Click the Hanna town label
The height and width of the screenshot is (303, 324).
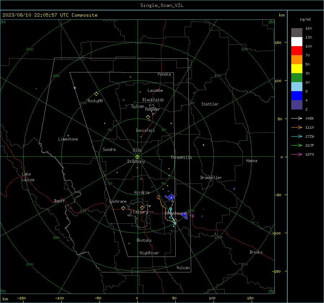click(x=252, y=161)
